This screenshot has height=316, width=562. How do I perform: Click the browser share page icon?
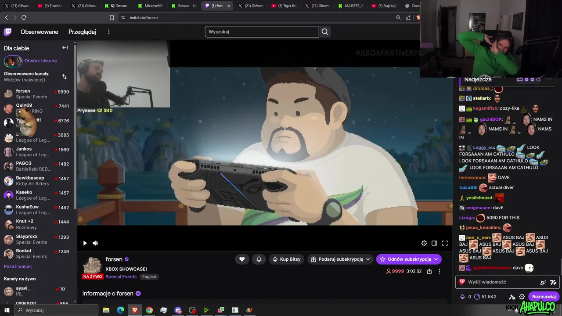[x=408, y=18]
